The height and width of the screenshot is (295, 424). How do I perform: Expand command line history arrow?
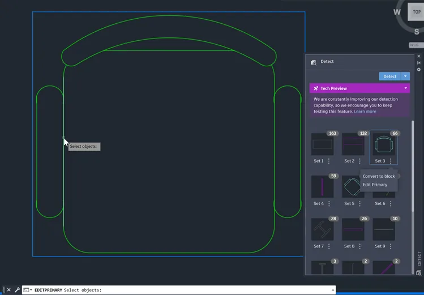click(x=333, y=290)
